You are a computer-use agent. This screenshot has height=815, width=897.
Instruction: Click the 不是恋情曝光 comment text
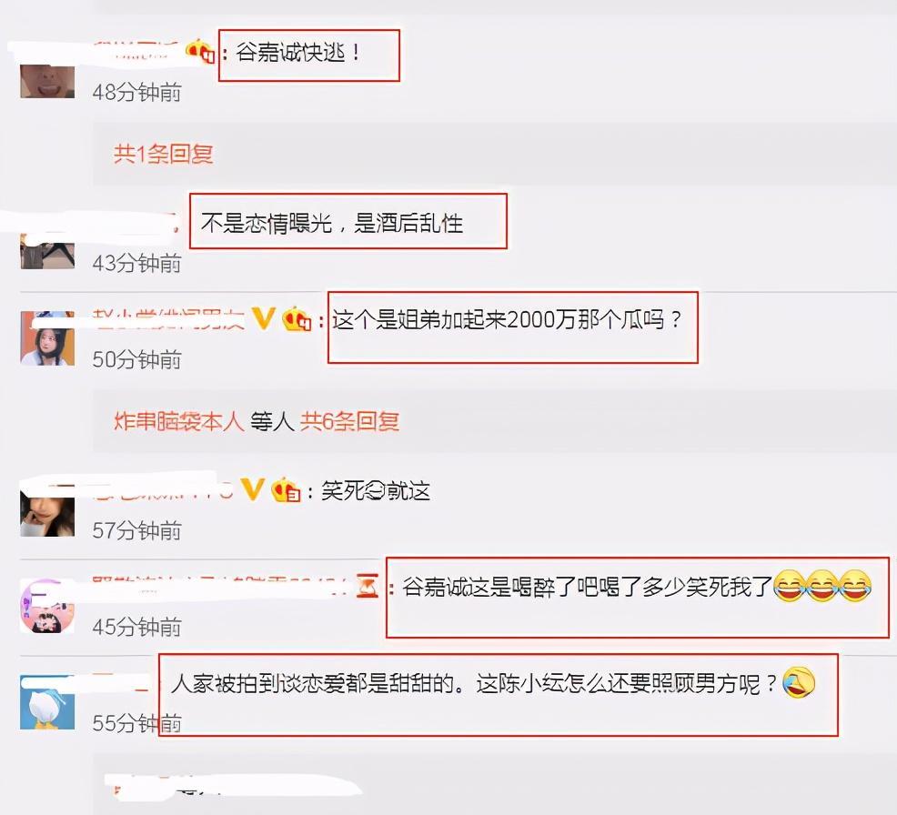coord(332,223)
